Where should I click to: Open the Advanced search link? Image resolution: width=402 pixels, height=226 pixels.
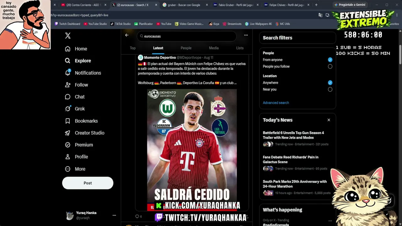[276, 103]
